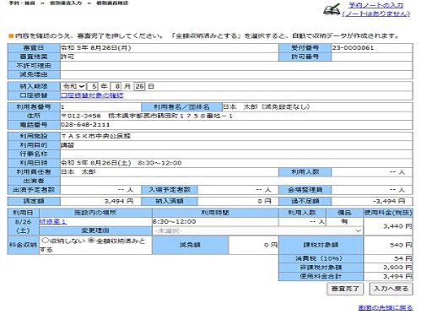Click the 施設内の場所 column header
Viewport: 432px width, 325px height.
[x=95, y=213]
